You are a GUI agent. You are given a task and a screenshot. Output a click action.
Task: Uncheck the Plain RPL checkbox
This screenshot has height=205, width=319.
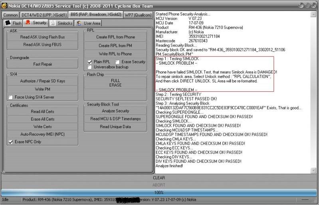tap(90, 62)
